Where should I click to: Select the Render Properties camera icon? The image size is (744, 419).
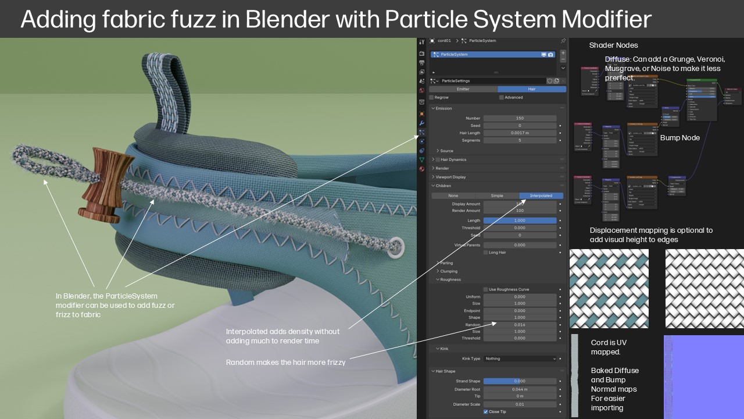tap(422, 53)
